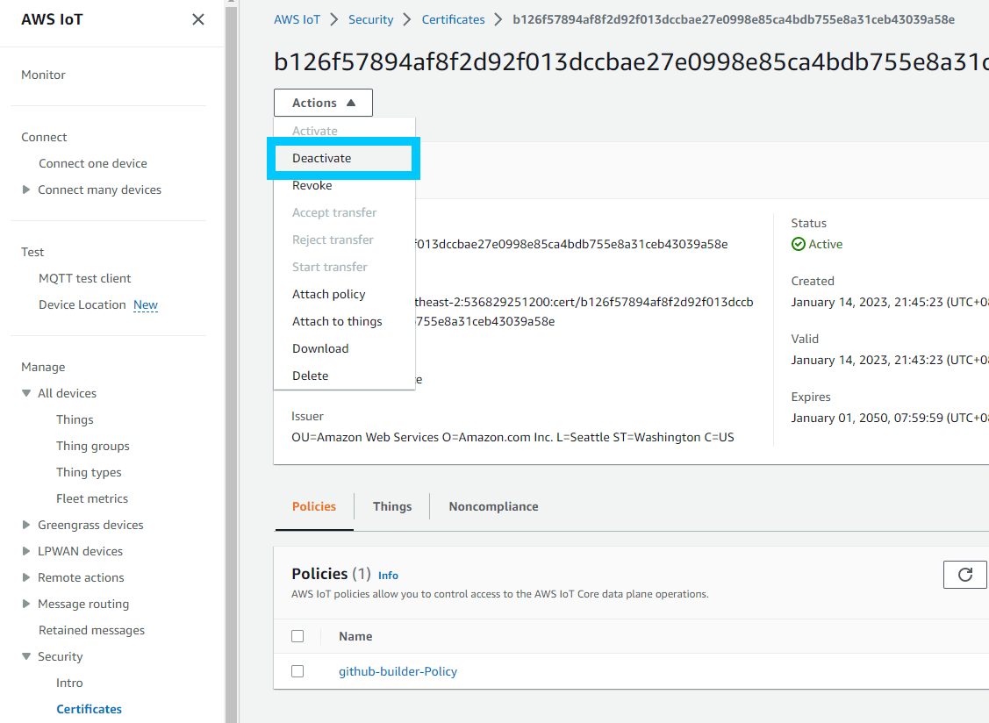This screenshot has height=723, width=989.
Task: Choose Attach policy from Actions menu
Action: 328,293
